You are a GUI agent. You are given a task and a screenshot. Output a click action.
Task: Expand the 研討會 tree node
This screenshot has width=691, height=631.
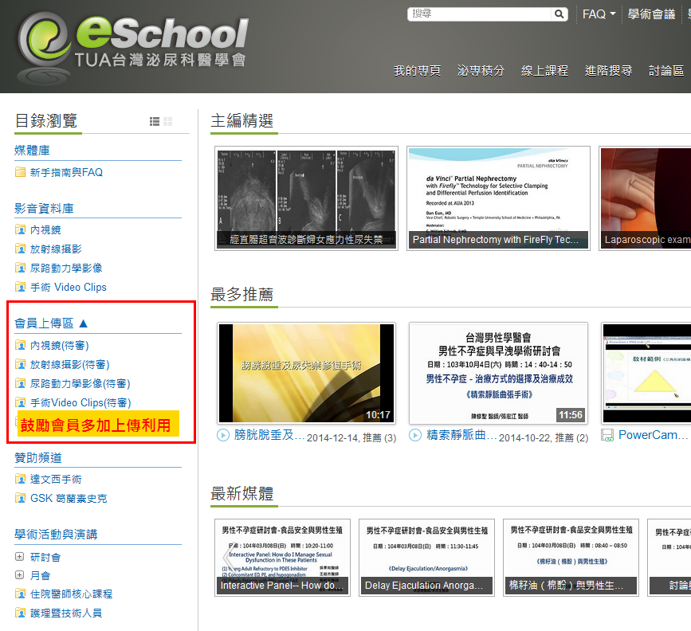pos(19,557)
